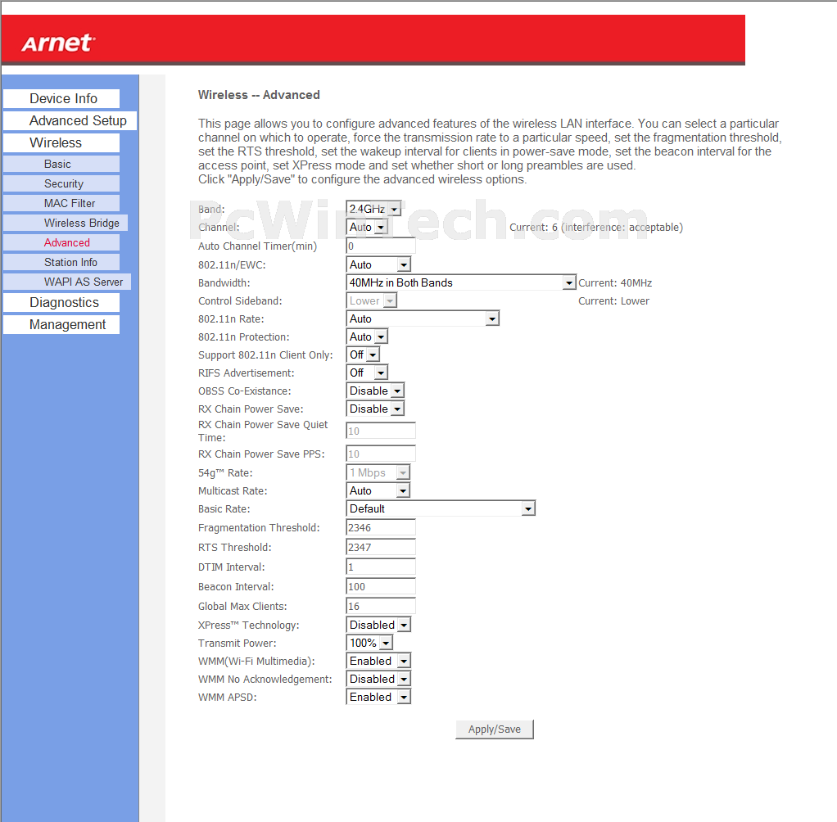Image resolution: width=837 pixels, height=822 pixels.
Task: Click the 'Current: 40MHz' bandwidth status text
Action: pos(615,283)
